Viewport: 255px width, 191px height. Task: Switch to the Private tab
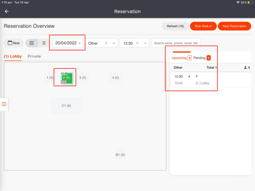(x=34, y=56)
